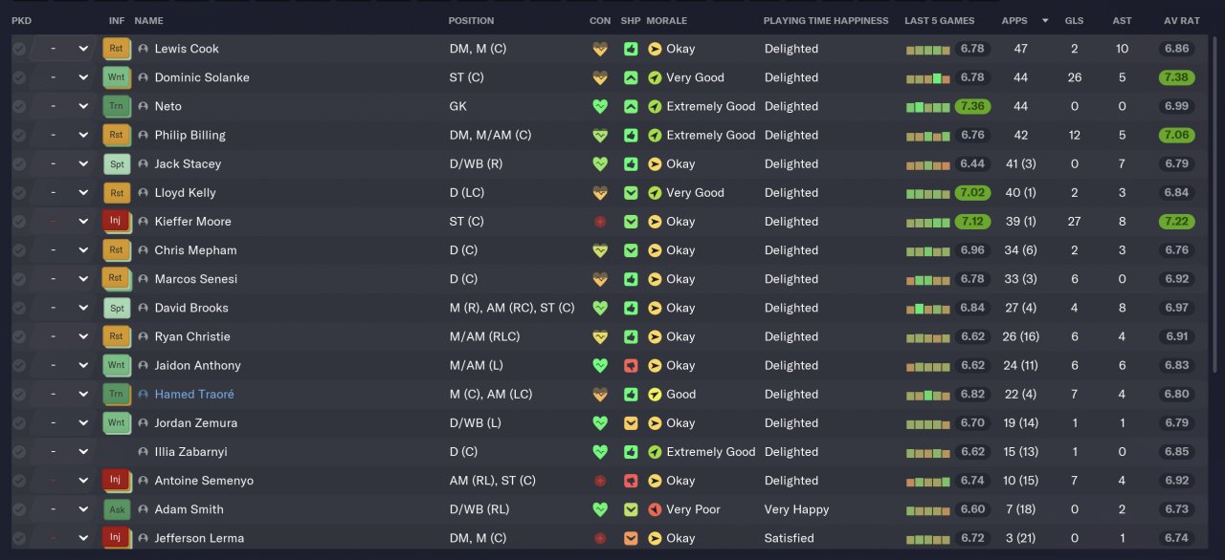This screenshot has height=560, width=1225.
Task: Tick the selection circle for Lewis Cook
Action: (x=19, y=49)
